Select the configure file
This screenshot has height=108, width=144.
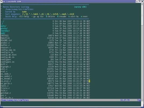(x=6, y=60)
